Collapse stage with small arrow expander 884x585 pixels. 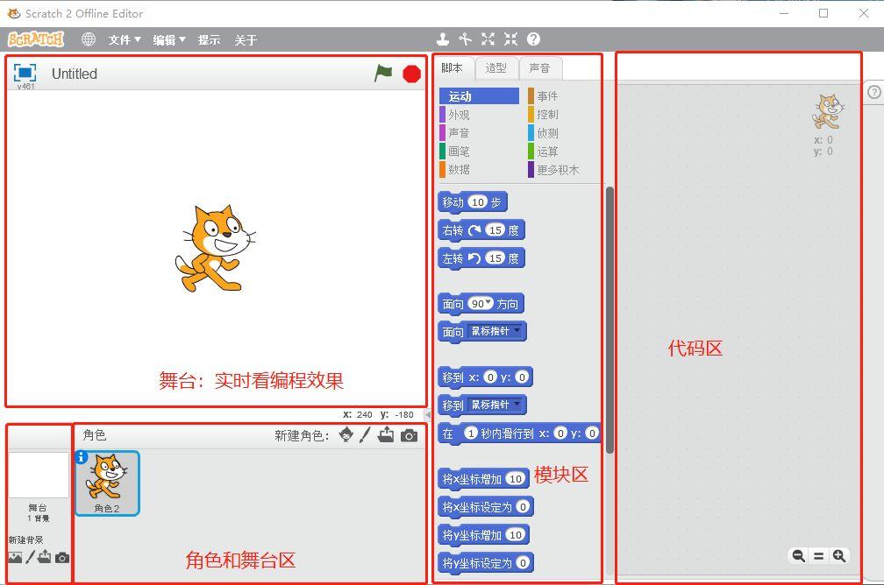428,415
